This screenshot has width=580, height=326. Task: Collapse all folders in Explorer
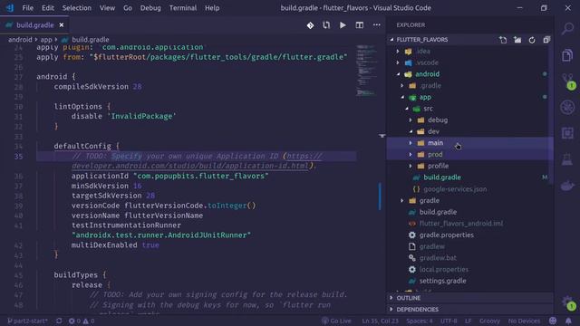546,40
